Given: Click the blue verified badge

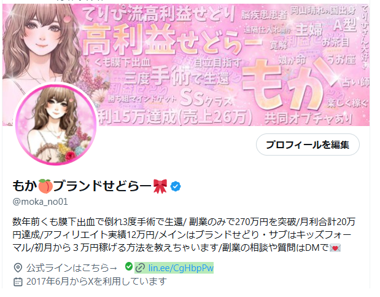Looking at the screenshot, I should click(176, 186).
